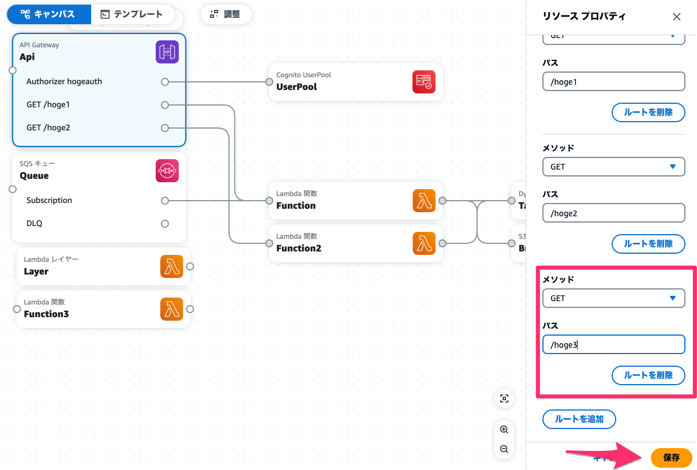Click the 調整 arrange button
The image size is (697, 470).
pyautogui.click(x=226, y=14)
